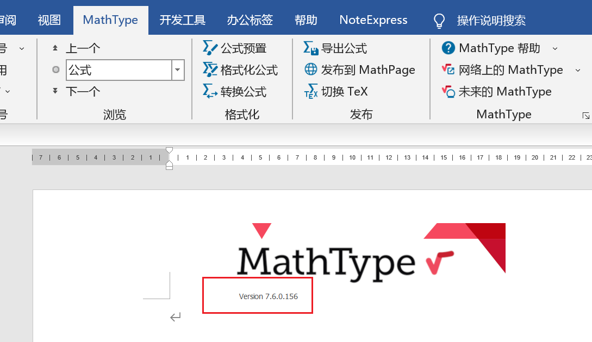Click the 操作说明搜索 search box
Screen dimensions: 592x342
tap(491, 21)
